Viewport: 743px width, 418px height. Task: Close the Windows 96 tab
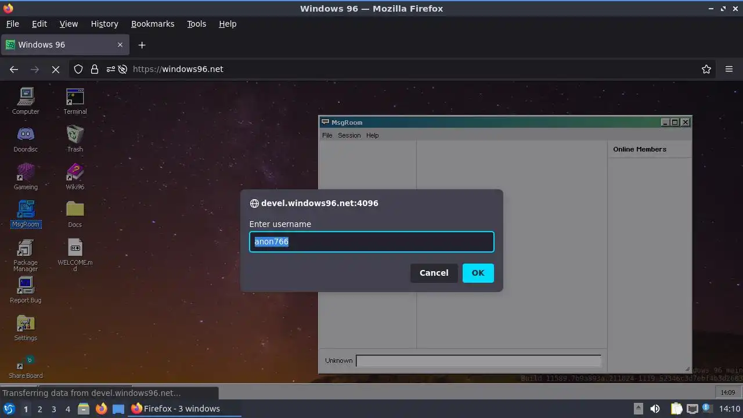120,45
